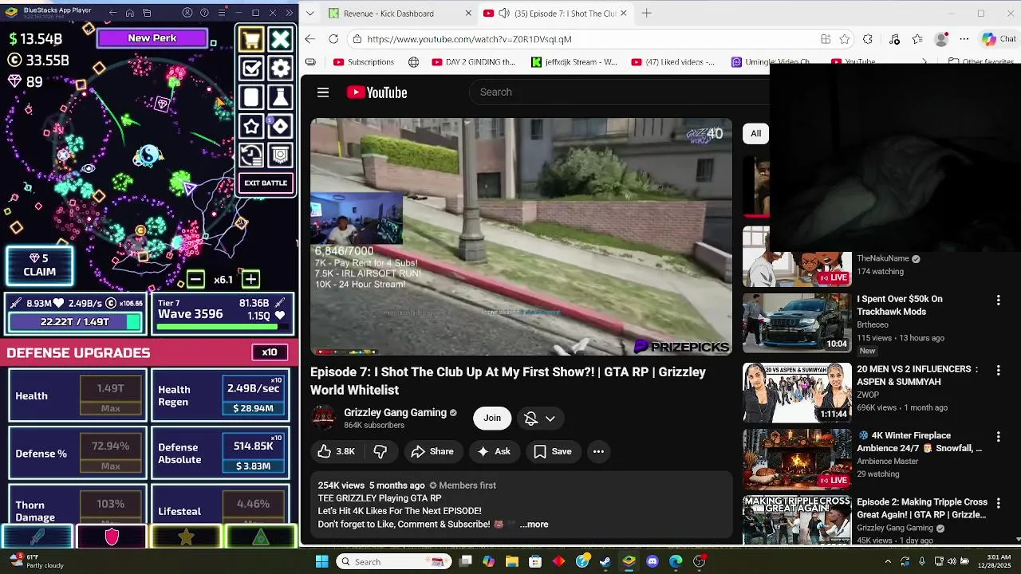Close the game menu with green X

280,40
